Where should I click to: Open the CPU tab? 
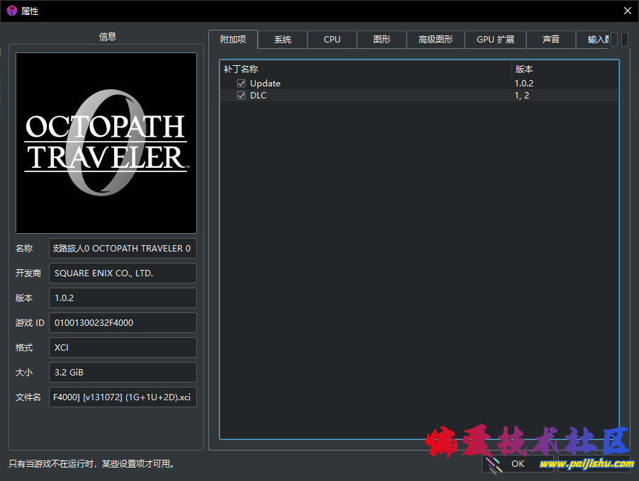click(332, 40)
